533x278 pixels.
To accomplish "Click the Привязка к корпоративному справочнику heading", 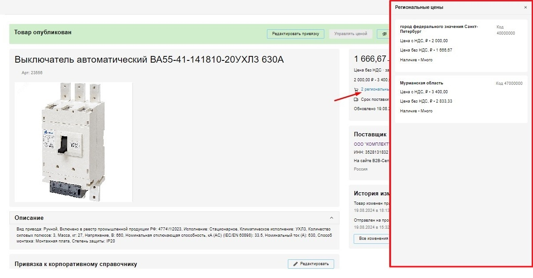I will [76, 264].
